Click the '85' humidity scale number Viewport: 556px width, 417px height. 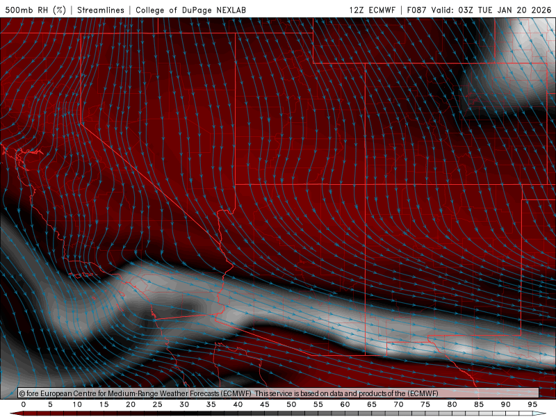479,404
